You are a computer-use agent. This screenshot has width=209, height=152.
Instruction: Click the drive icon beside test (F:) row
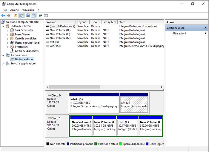[x=47, y=42]
